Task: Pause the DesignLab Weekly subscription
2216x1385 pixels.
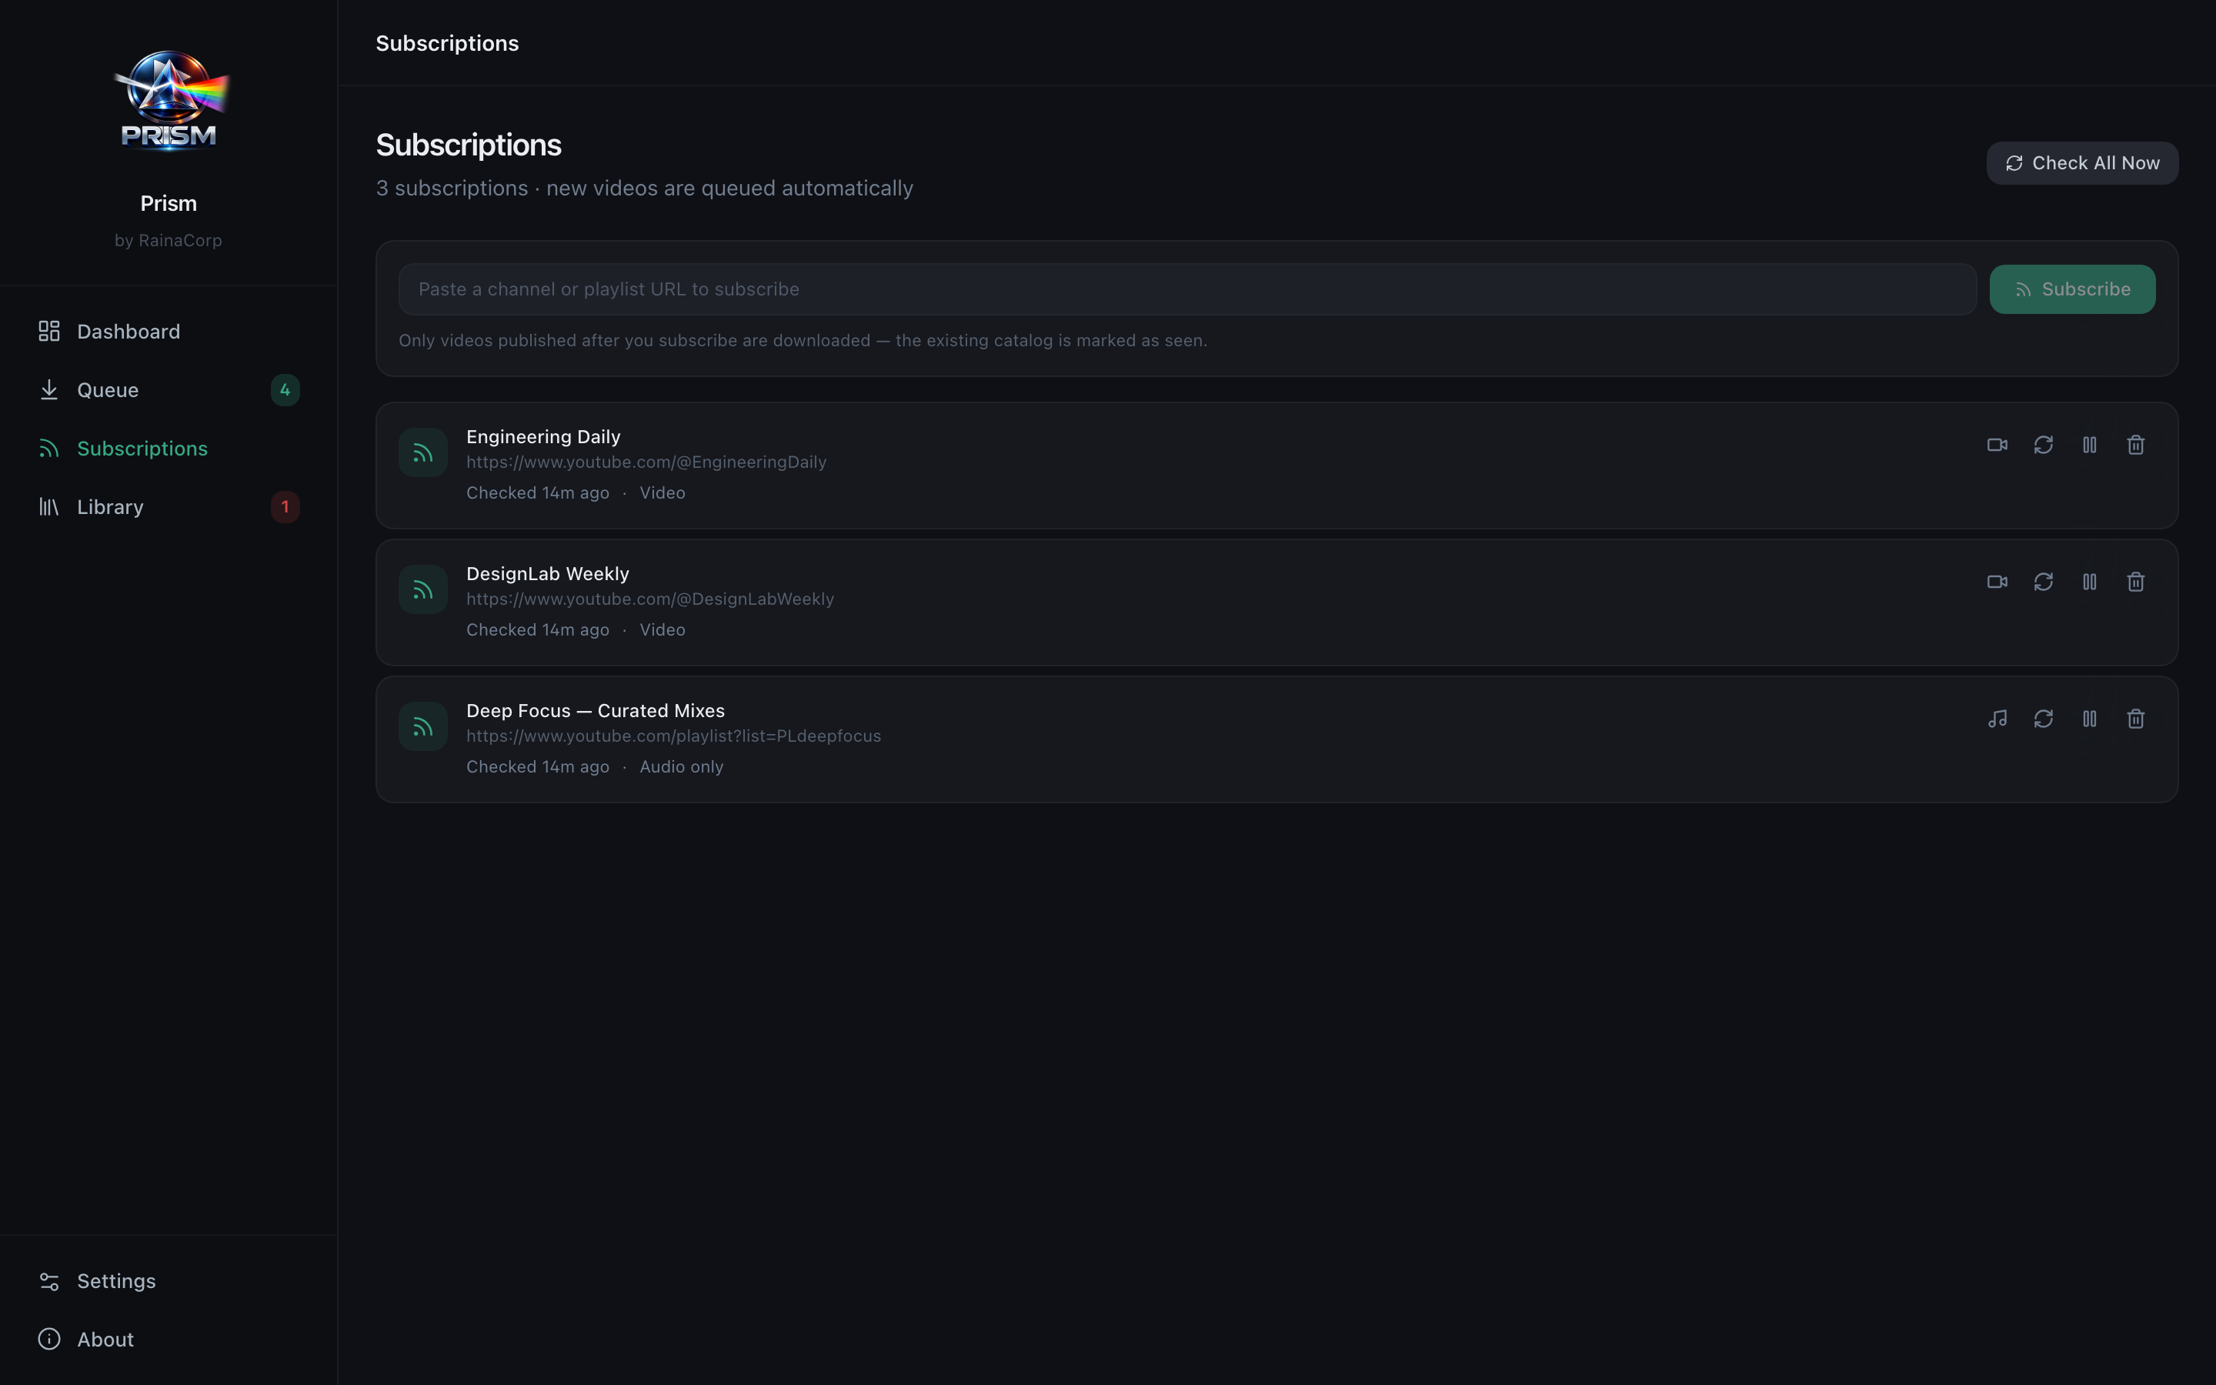Action: pos(2090,582)
